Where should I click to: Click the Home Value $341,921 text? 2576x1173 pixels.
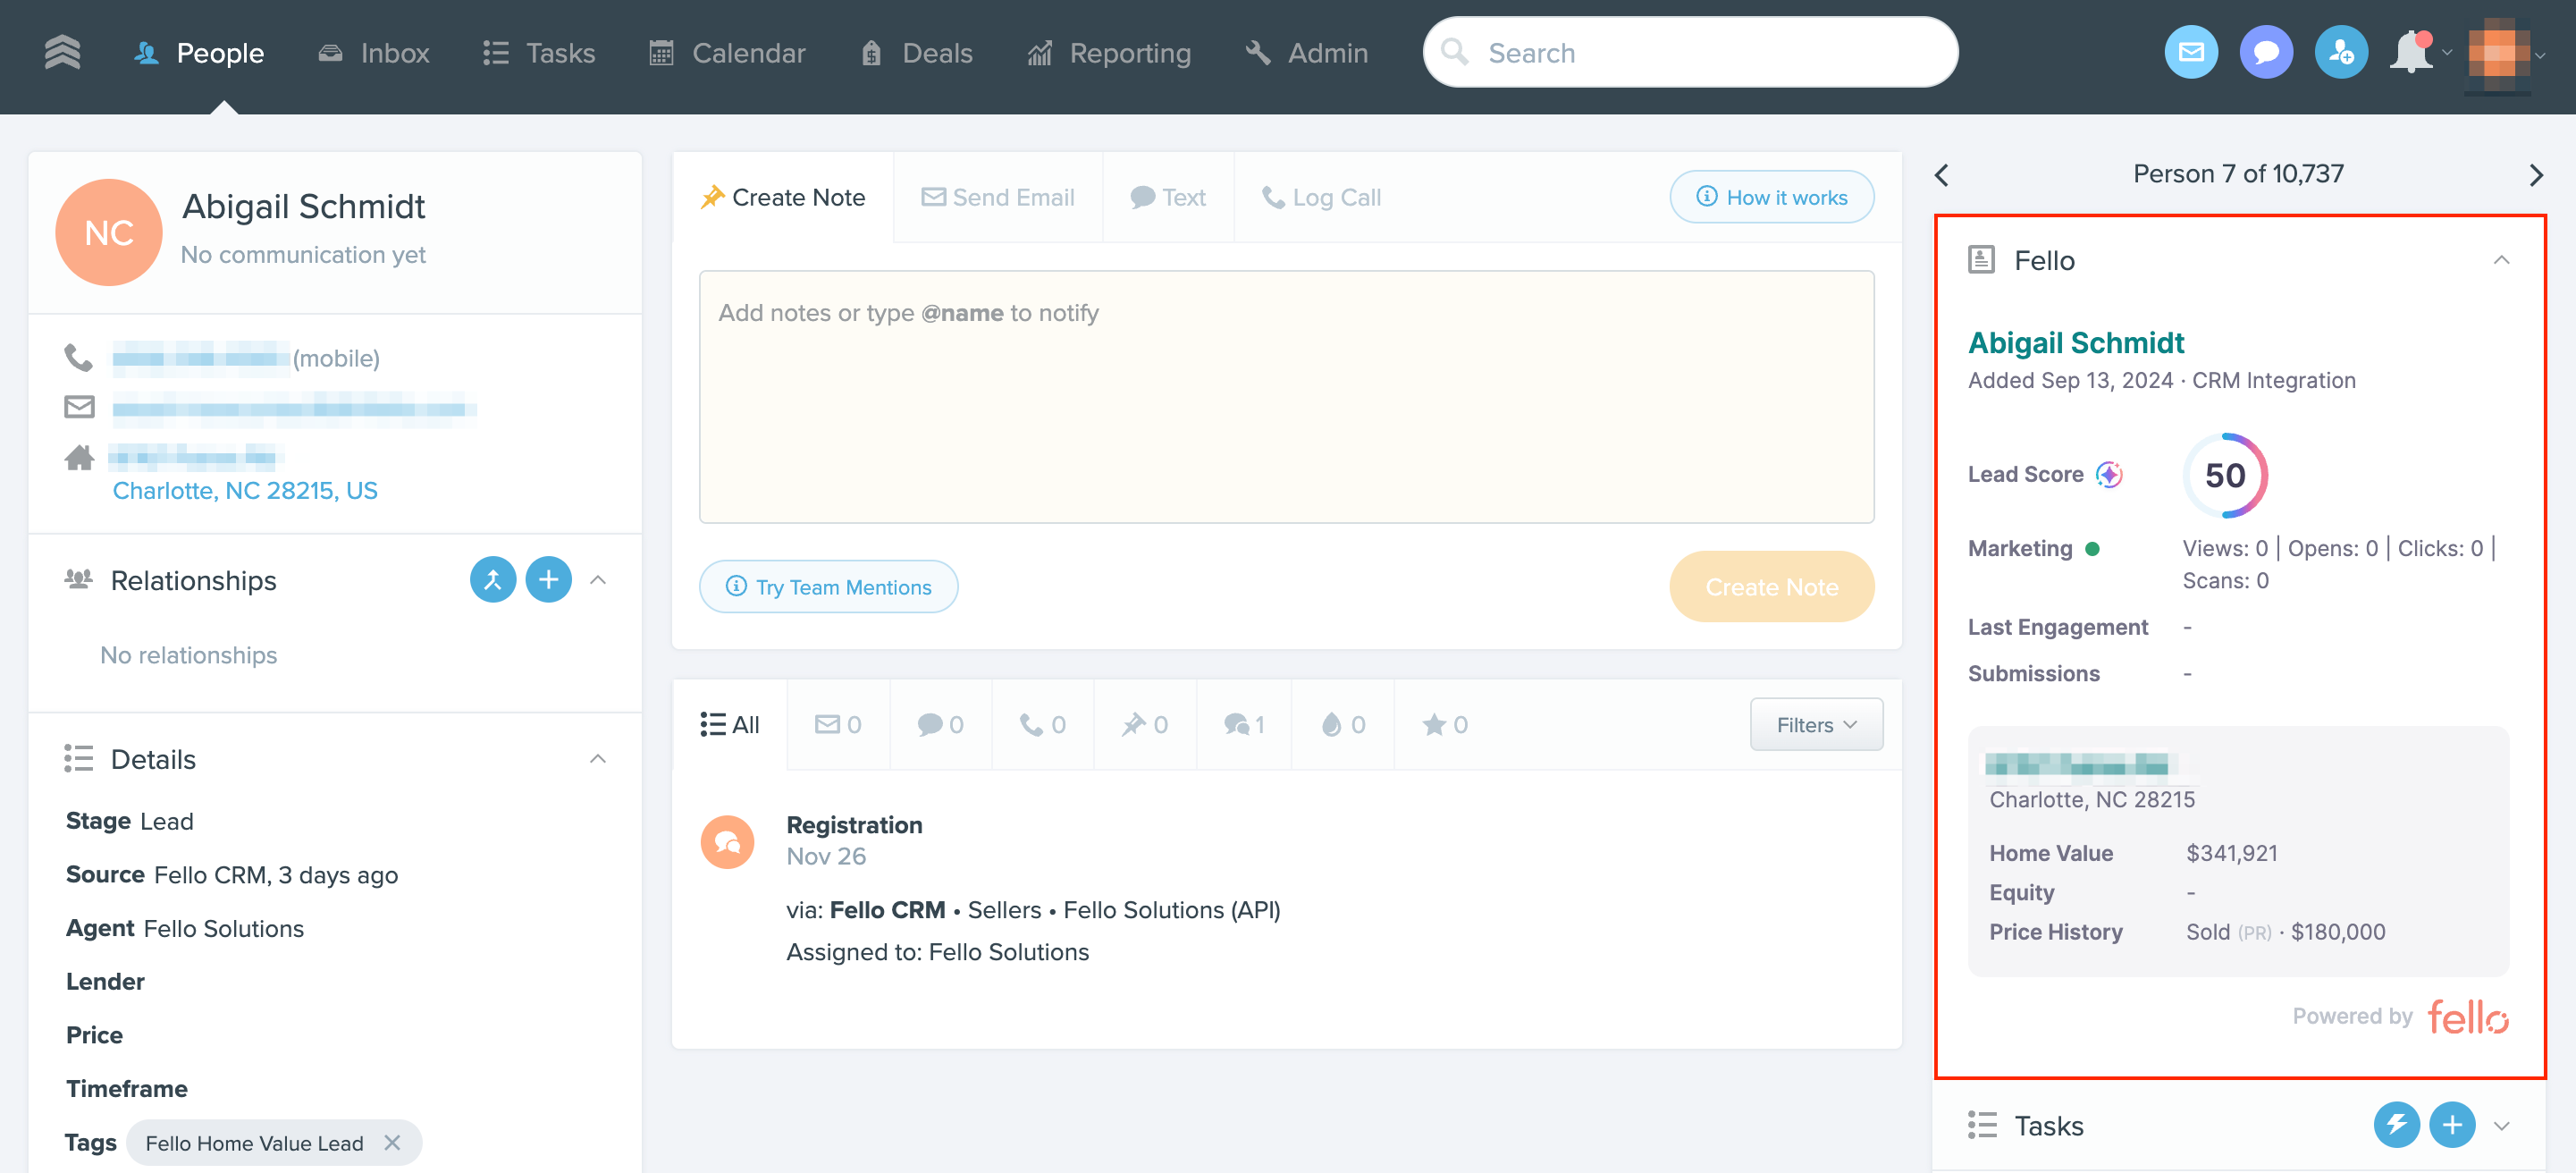tap(2231, 853)
